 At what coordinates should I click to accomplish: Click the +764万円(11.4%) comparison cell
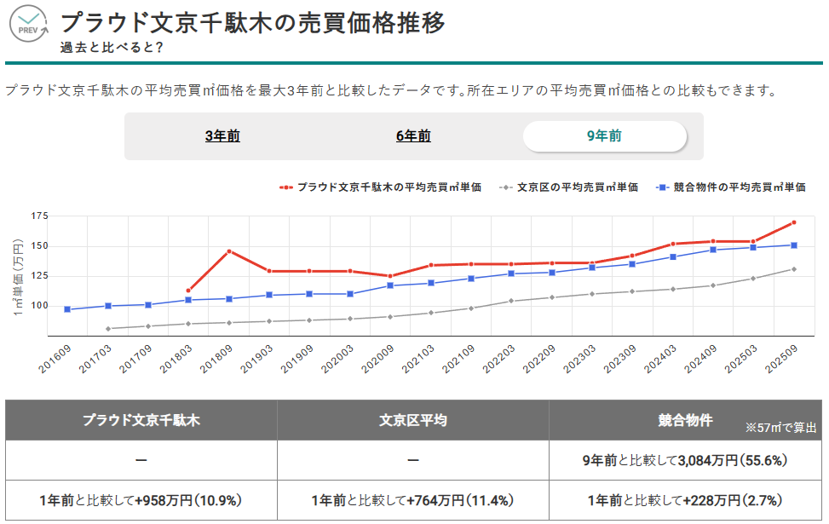coord(413,501)
